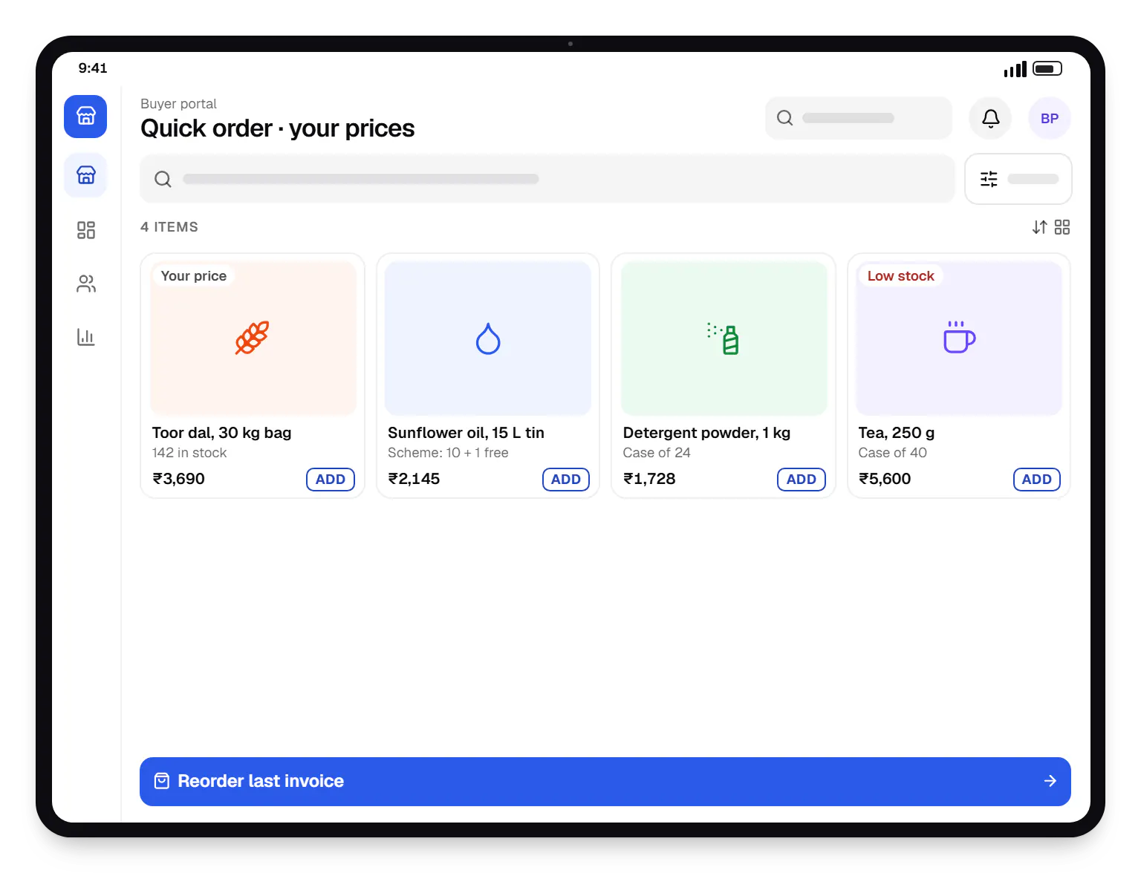Screen dimensions: 1141x873
Task: Add Tea, 250 g to order
Action: [1037, 480]
